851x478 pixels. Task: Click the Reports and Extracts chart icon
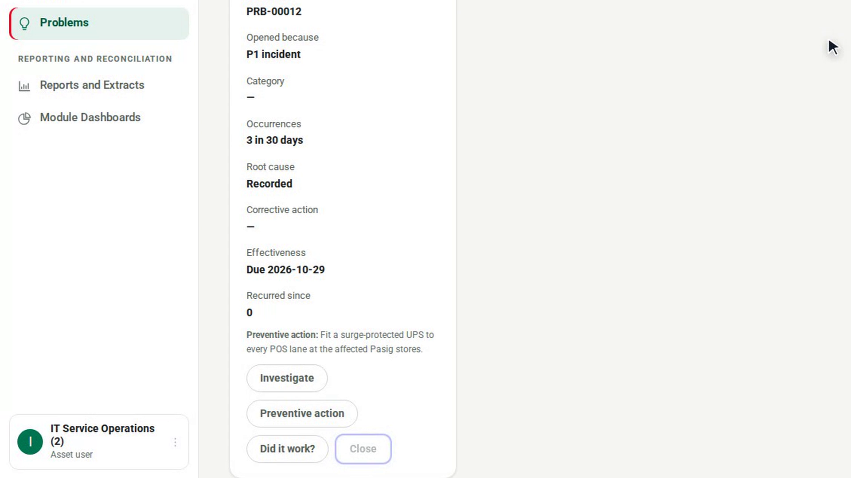pyautogui.click(x=24, y=86)
